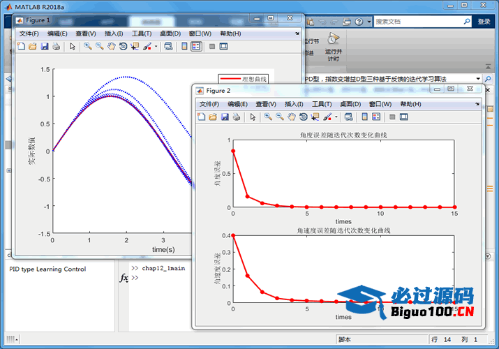
Task: Select Edit Plot arrow in Figure 2
Action: pyautogui.click(x=253, y=117)
